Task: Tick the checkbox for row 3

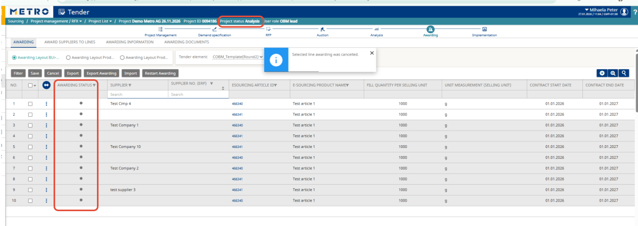Action: 30,126
